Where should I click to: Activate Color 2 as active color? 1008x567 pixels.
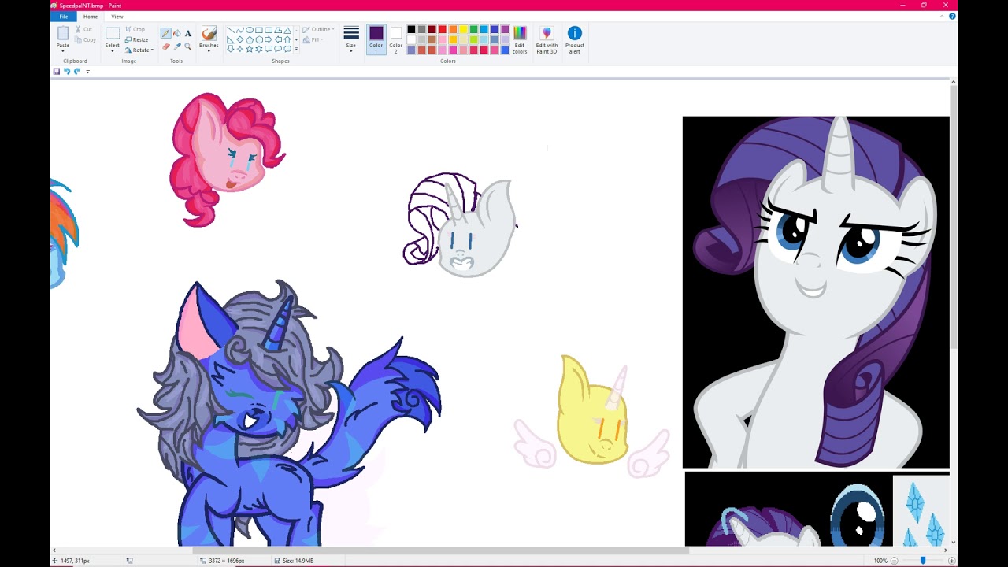coord(396,39)
